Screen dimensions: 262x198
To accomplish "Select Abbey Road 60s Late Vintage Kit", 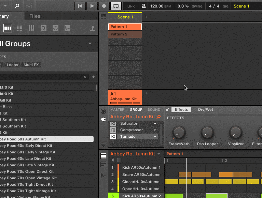I will pyautogui.click(x=46, y=165).
